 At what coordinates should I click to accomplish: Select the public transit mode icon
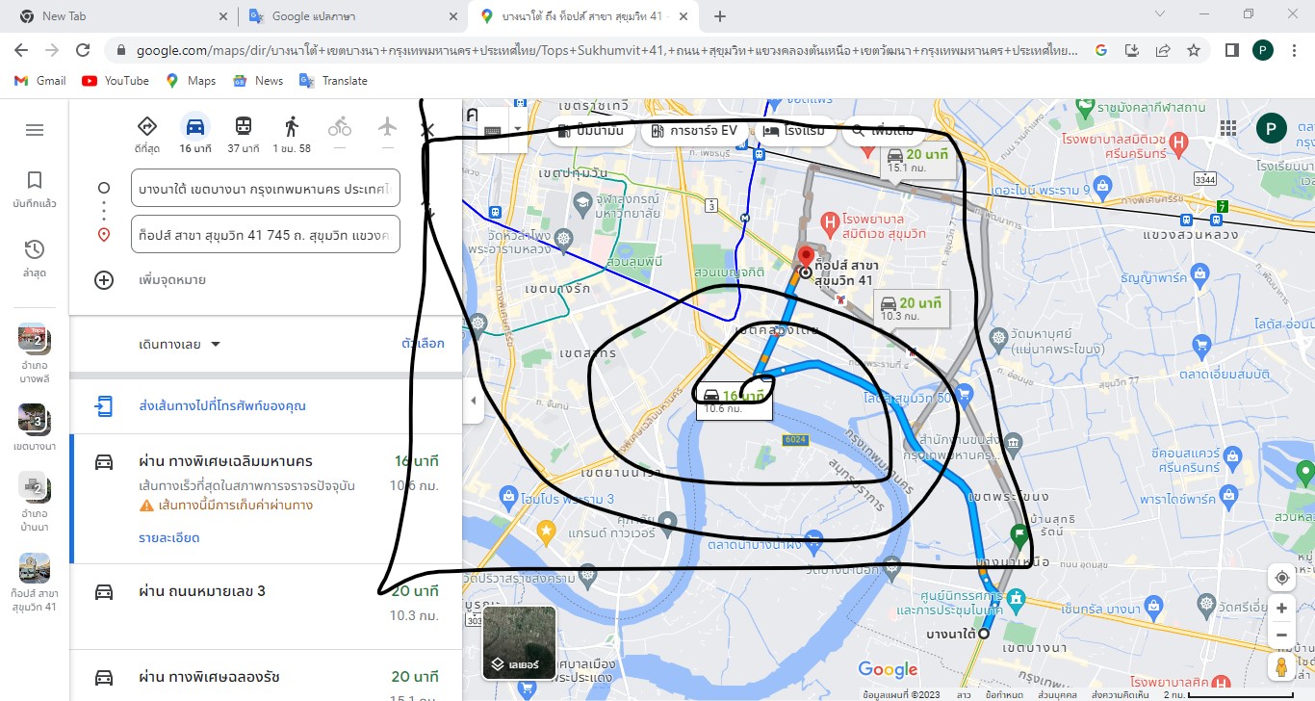click(244, 127)
